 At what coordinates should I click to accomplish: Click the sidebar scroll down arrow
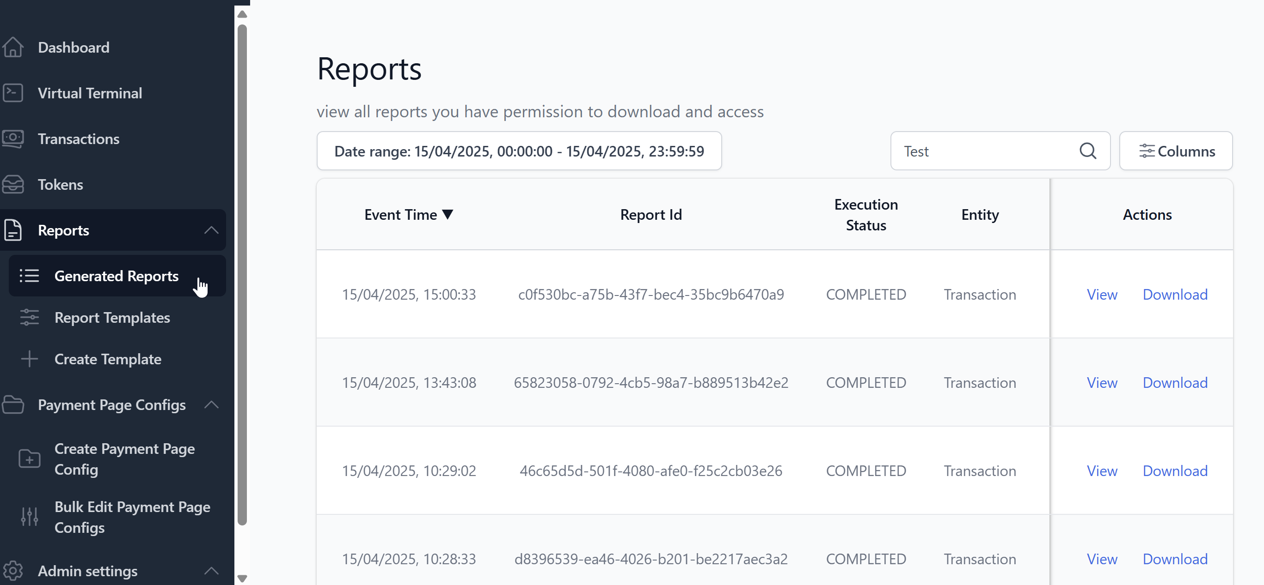click(242, 578)
